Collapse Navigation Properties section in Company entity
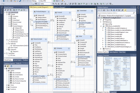Image resolution: width=140 pixels, height=93 pixels. 54,79
